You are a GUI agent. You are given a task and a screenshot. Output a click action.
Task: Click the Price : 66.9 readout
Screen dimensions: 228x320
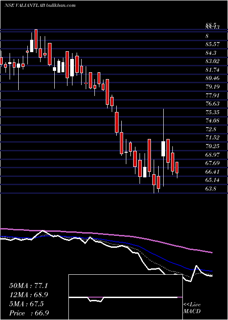[x=29, y=313]
